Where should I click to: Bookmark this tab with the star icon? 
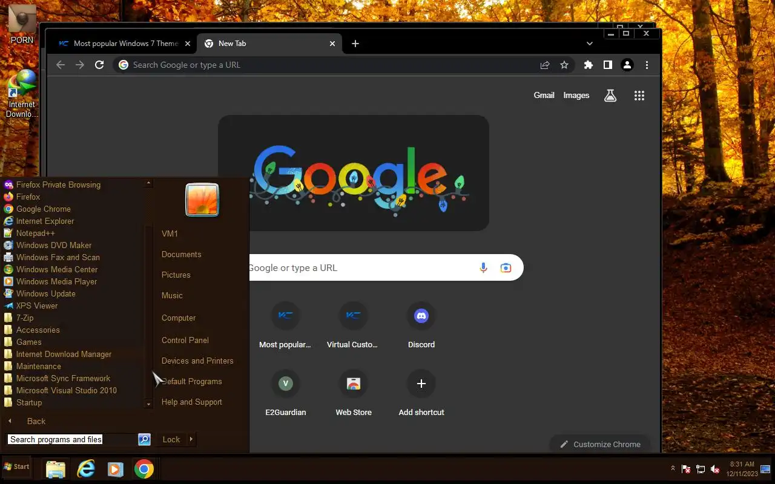564,65
